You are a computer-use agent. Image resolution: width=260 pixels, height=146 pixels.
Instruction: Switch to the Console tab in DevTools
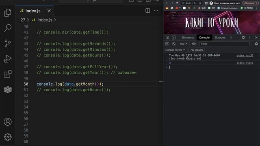click(x=204, y=38)
